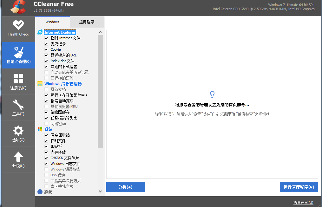This screenshot has width=322, height=207.
Task: Select the Windows tab
Action: point(52,22)
